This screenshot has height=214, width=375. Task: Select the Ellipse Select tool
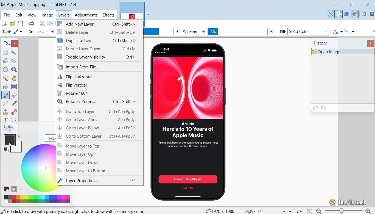[x=5, y=70]
